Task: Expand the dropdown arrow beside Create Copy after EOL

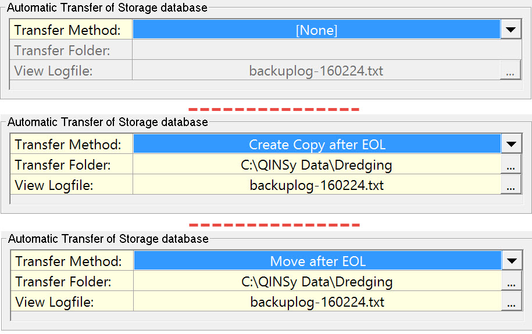Action: click(x=510, y=144)
